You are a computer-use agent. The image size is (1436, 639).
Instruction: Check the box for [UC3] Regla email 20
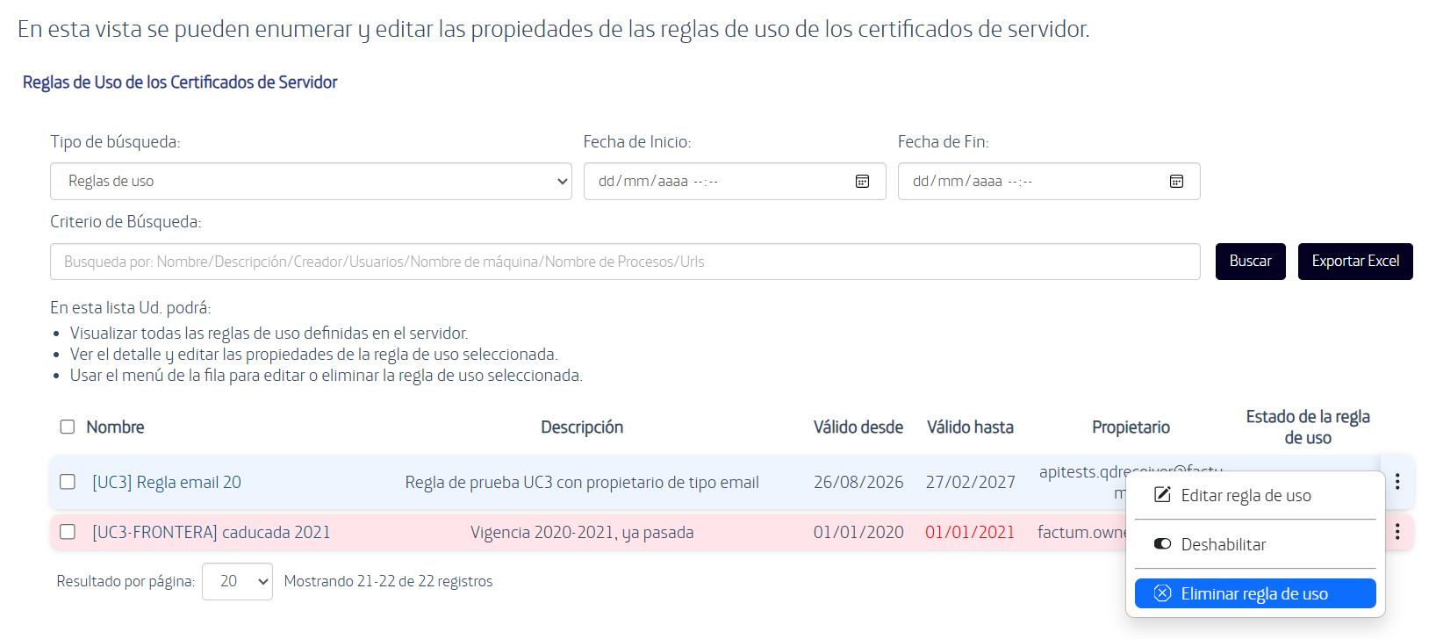[x=68, y=482]
